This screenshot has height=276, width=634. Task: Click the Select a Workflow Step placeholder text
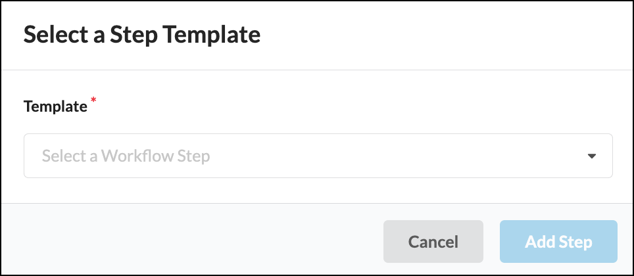click(x=126, y=156)
